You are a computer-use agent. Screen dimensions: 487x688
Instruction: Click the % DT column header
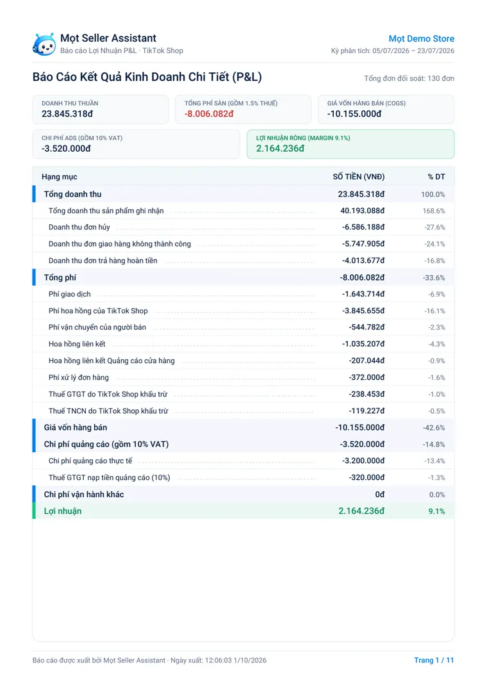click(436, 177)
